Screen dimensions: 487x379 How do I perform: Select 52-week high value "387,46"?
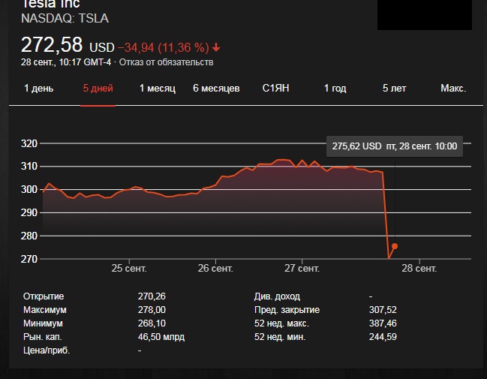click(x=383, y=323)
